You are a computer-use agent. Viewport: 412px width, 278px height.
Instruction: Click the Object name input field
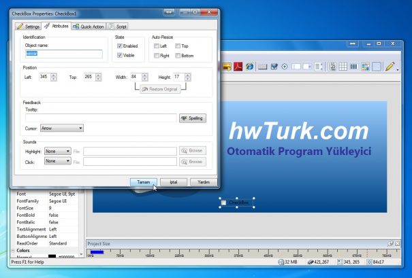(64, 54)
